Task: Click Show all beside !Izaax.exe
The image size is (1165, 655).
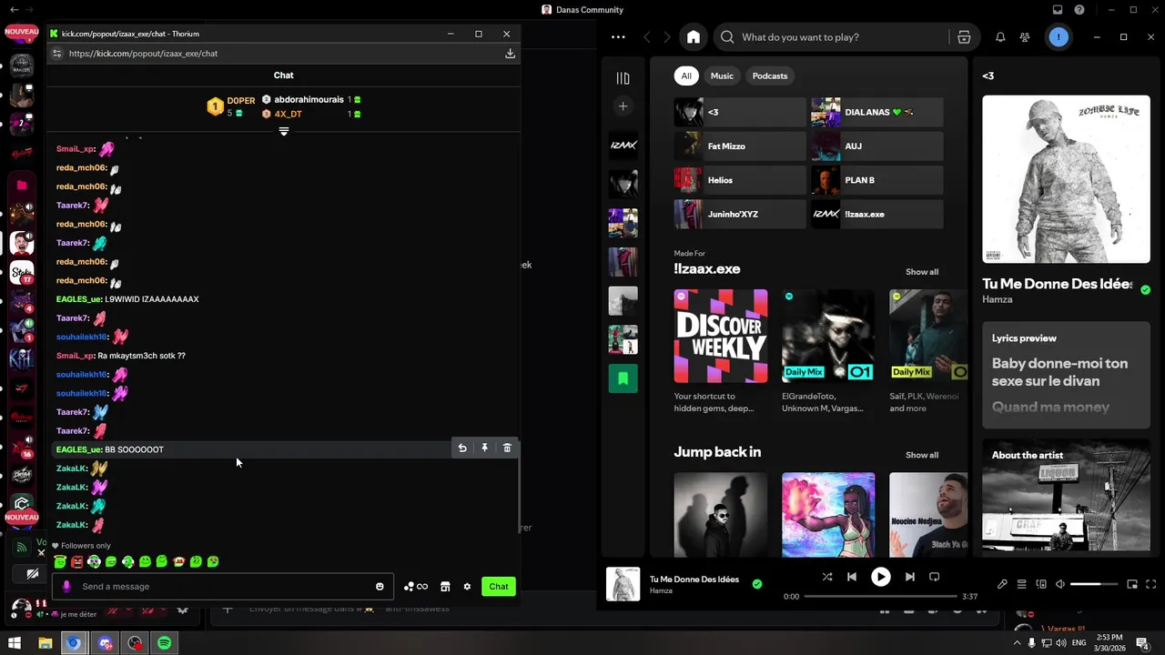Action: coord(922,272)
